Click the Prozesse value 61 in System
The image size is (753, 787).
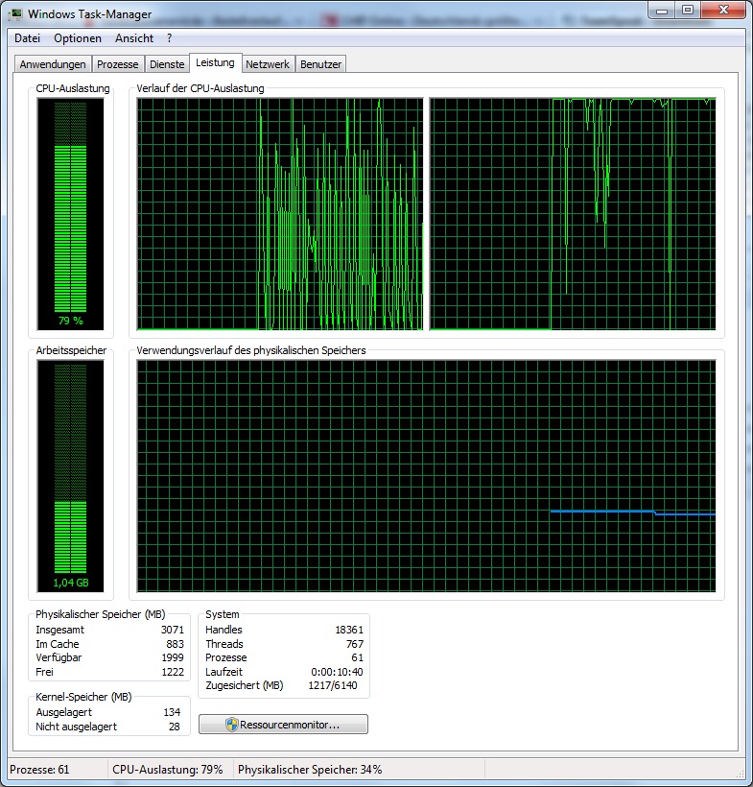(357, 657)
